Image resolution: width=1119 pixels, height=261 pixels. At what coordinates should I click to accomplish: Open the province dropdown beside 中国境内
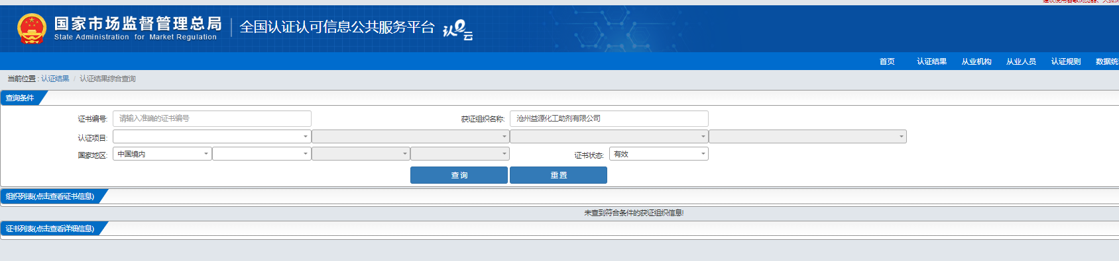coord(262,154)
